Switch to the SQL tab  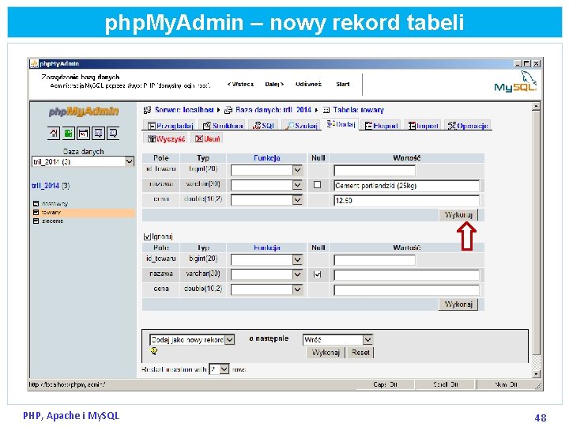pos(264,126)
